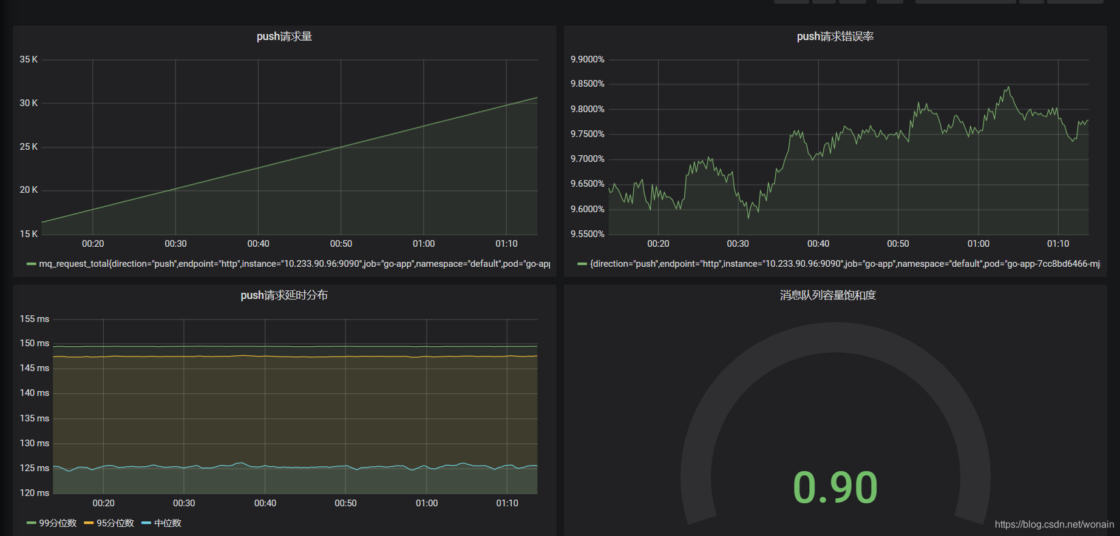
Task: Click the 15 K y-axis label
Action: pos(29,234)
